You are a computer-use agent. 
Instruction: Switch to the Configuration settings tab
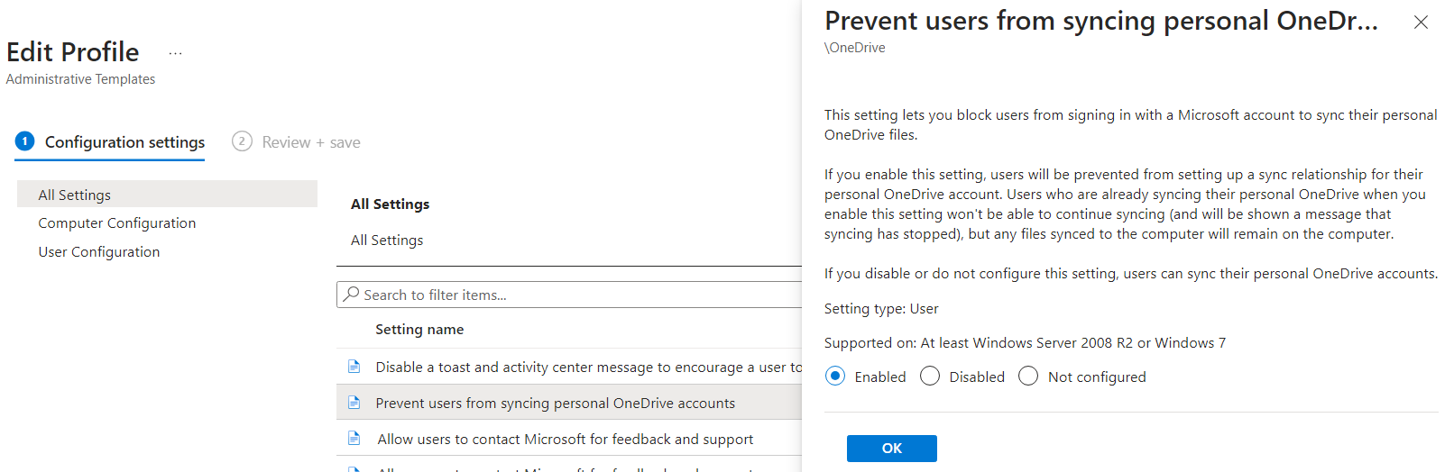[x=124, y=142]
